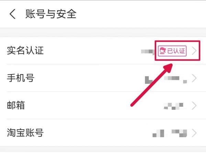Expand the 淘宝账号 row chevron
Screen dimensions: 206x153
(x=194, y=133)
